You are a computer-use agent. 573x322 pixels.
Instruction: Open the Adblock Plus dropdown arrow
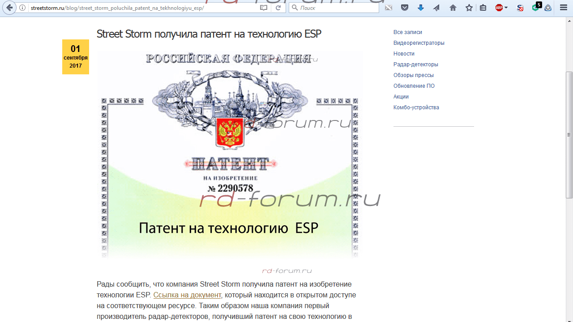(x=506, y=8)
